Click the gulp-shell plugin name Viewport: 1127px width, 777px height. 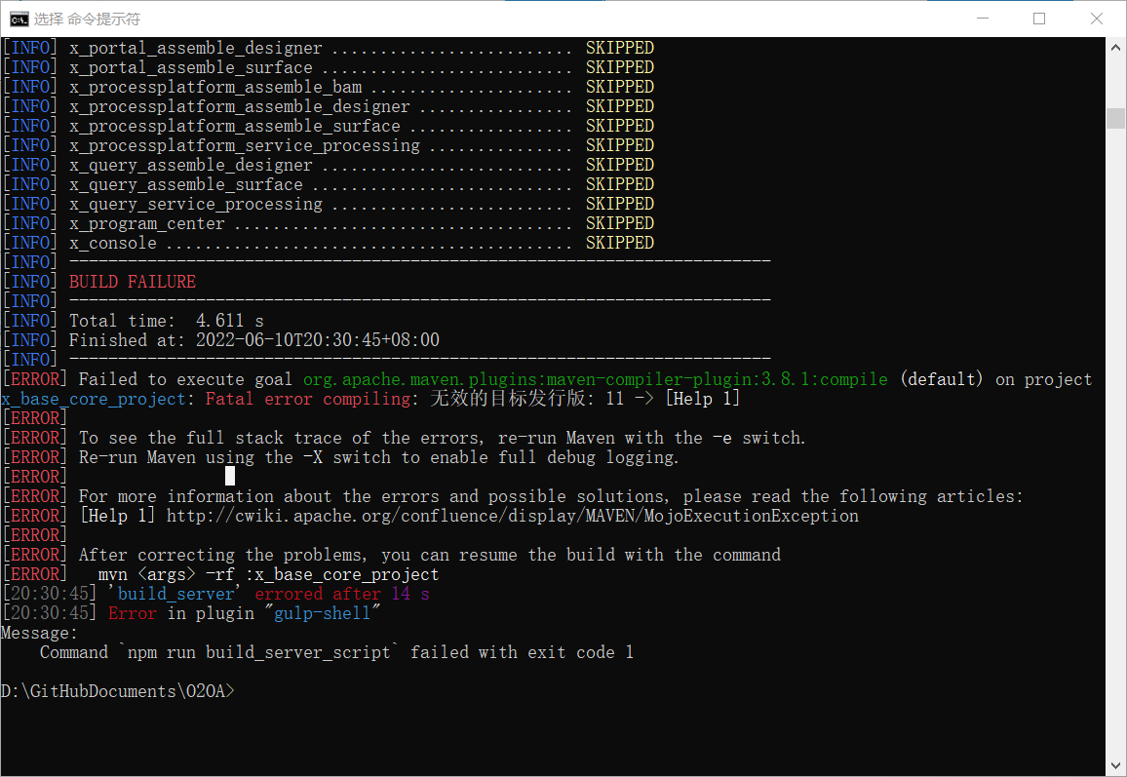tap(322, 613)
